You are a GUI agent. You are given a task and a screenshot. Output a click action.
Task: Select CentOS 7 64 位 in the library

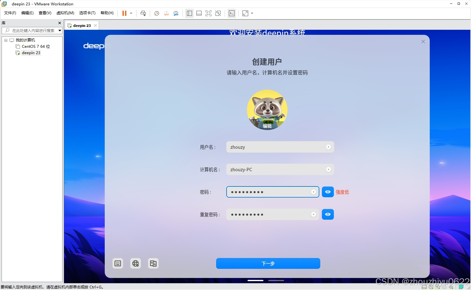click(36, 47)
